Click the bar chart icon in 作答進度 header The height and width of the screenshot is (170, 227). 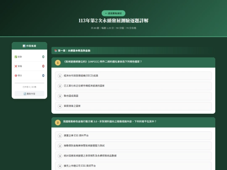(x=24, y=46)
